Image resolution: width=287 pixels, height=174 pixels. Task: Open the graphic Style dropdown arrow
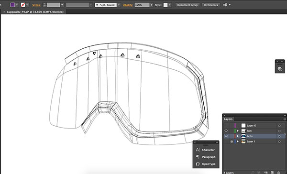pyautogui.click(x=170, y=5)
